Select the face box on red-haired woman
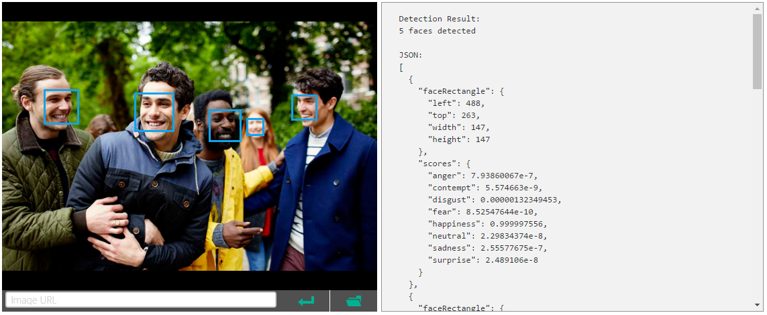 (256, 127)
